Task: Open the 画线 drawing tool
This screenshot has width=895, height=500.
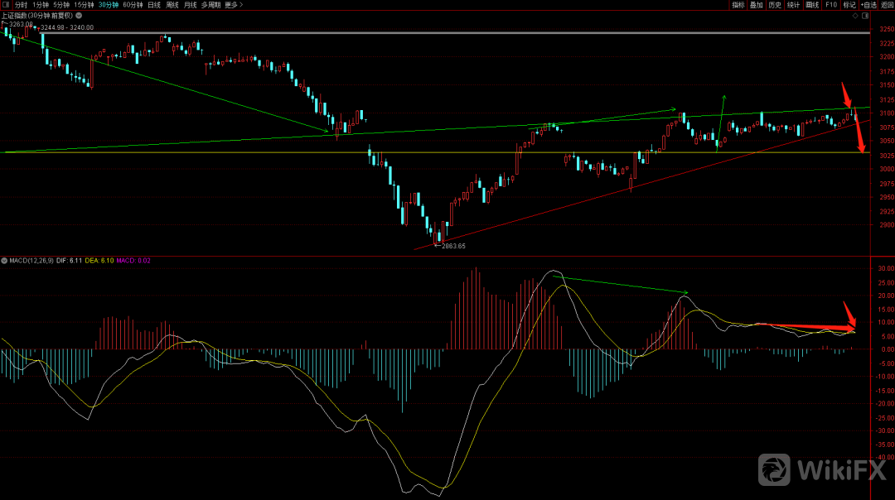Action: pos(812,5)
